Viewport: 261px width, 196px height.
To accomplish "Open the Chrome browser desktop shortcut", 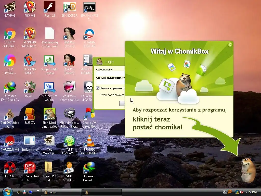I will (10, 38).
